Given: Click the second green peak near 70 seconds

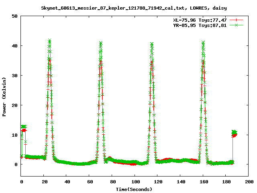Looking at the screenshot, I should click(101, 43).
